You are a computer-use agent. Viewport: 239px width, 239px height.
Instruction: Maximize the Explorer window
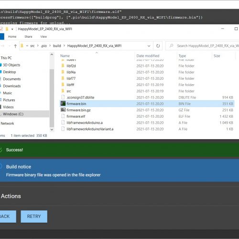click(x=236, y=29)
